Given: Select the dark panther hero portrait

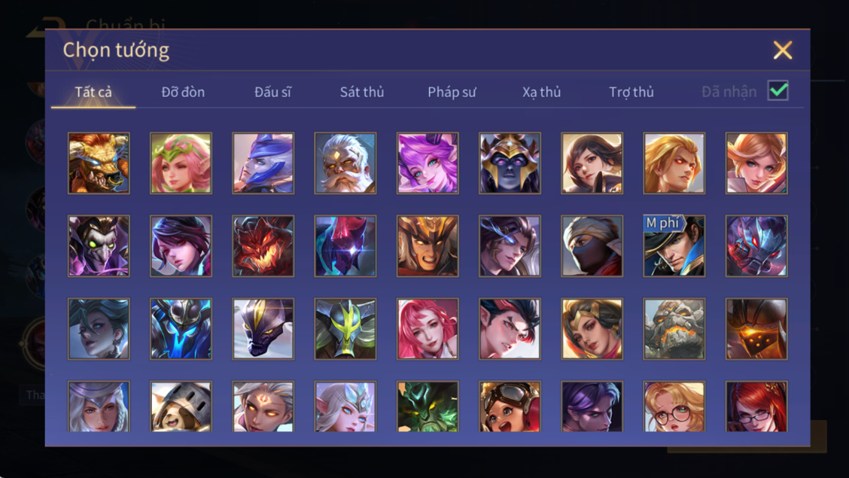Looking at the screenshot, I should (263, 329).
